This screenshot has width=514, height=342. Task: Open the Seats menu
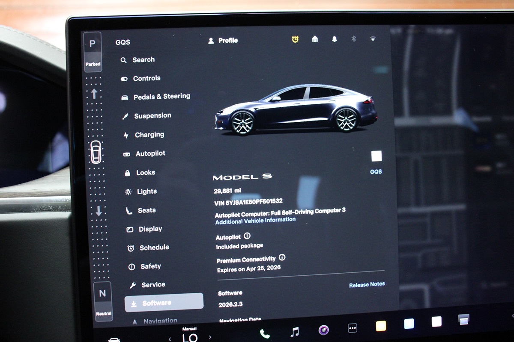pos(140,210)
